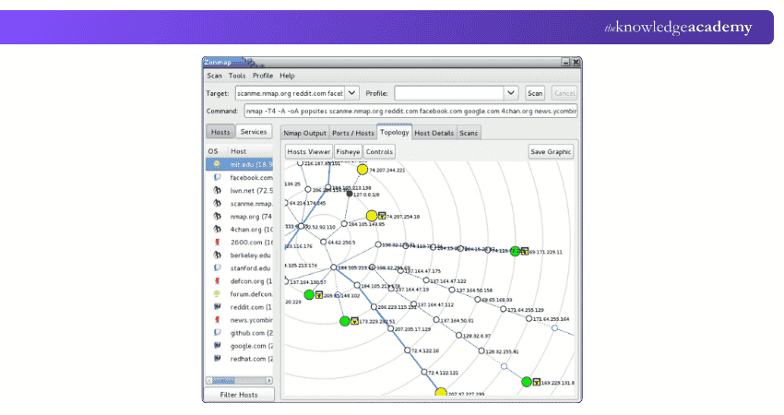Open the Tools menu
This screenshot has height=415, width=784.
(237, 76)
